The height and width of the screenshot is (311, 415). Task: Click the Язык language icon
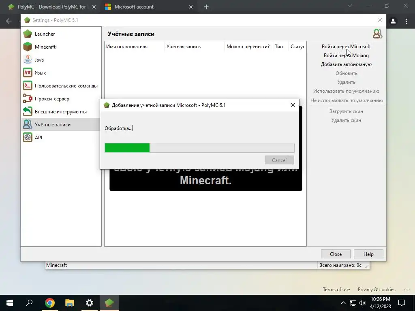(x=28, y=73)
